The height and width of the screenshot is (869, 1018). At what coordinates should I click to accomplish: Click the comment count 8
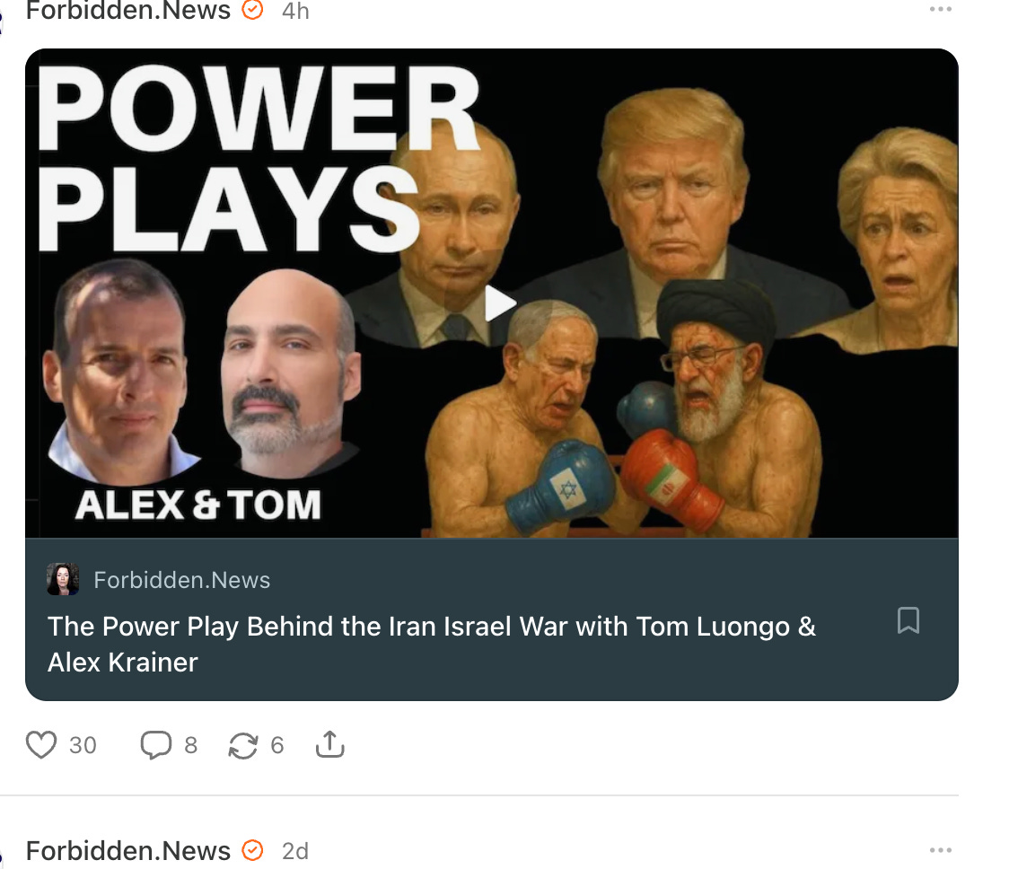(x=190, y=745)
